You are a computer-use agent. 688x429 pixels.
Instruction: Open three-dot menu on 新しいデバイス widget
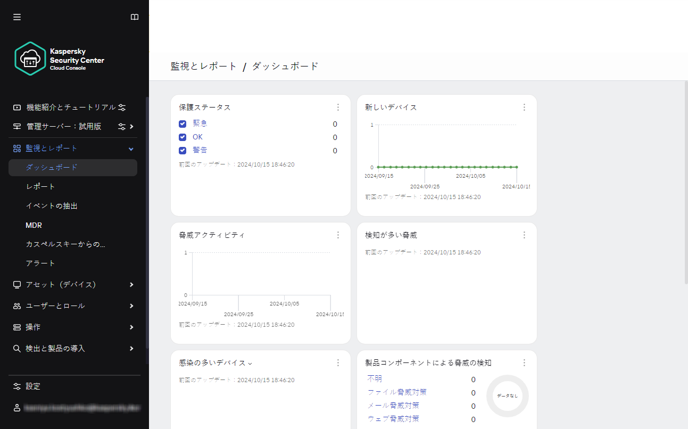coord(524,108)
